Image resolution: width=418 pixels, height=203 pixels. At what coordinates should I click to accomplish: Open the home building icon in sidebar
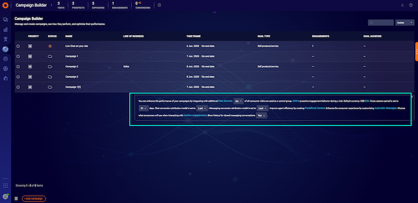[6, 78]
